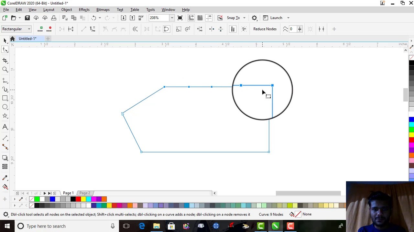
Task: Pick the blue swatch in right palette
Action: [x=411, y=120]
